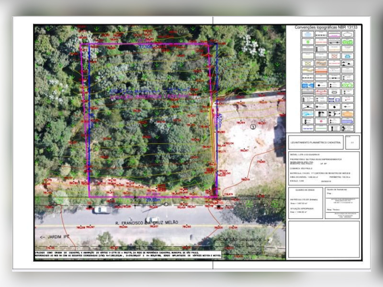Click the white reference-note text block at the bottom
Image resolution: width=383 pixels, height=287 pixels.
(x=128, y=254)
